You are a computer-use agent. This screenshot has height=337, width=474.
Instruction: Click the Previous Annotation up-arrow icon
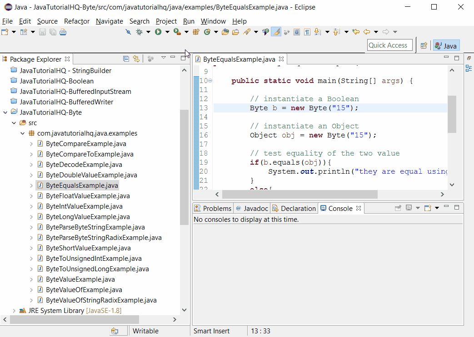coord(336,32)
